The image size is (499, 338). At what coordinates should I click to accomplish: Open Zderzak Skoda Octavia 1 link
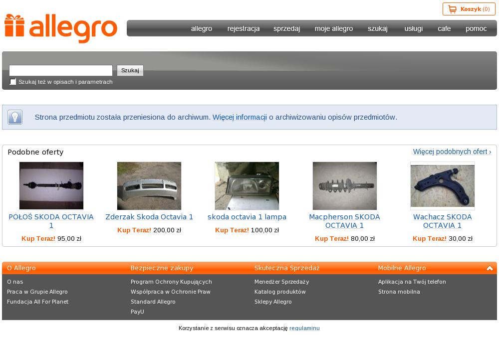pyautogui.click(x=149, y=217)
